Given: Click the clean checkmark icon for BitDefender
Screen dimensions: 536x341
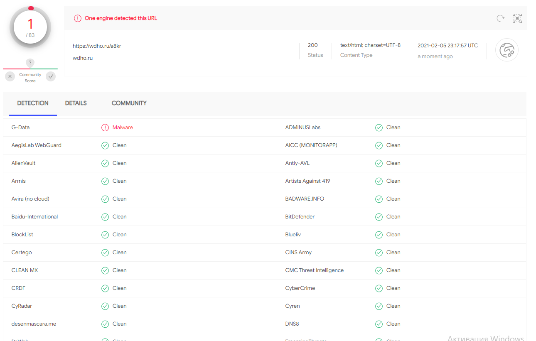Looking at the screenshot, I should click(x=379, y=217).
